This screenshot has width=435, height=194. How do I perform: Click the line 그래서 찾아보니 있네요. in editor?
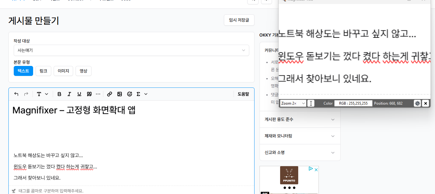[37, 178]
